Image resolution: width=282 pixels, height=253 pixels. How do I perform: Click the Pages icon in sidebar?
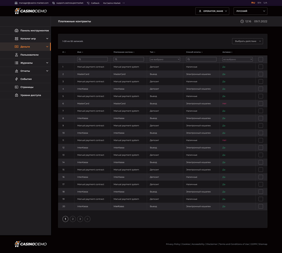coord(16,87)
